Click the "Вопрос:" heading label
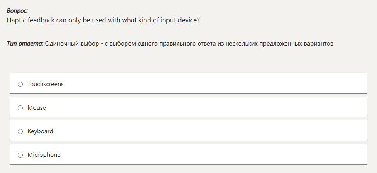This screenshot has height=173, width=377. [x=17, y=11]
